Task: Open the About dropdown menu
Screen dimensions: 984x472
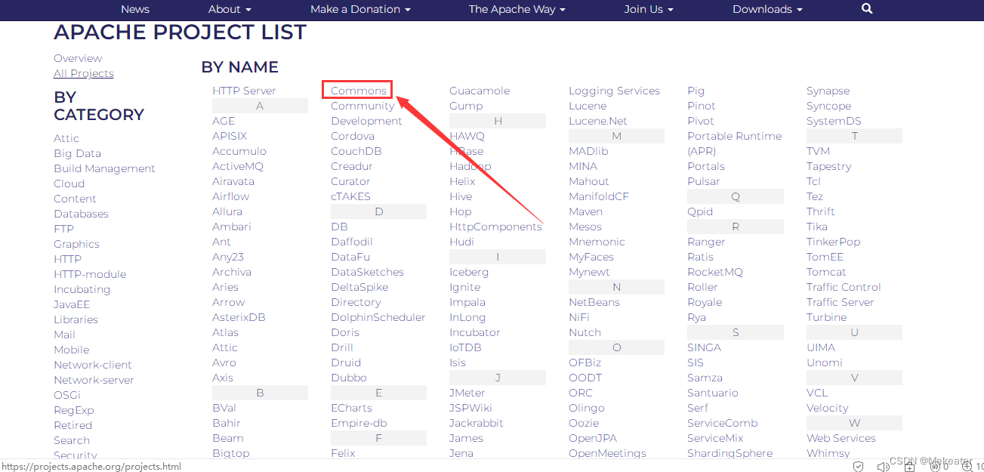Action: (230, 9)
